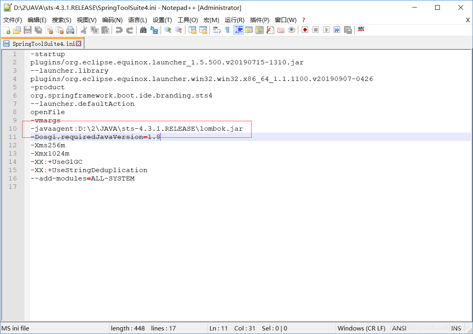Open the 运行(R) menu
Viewport: 473px width, 334px height.
[x=234, y=20]
